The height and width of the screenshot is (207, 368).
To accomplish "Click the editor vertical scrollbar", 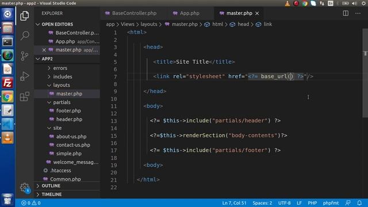I will tap(365, 73).
